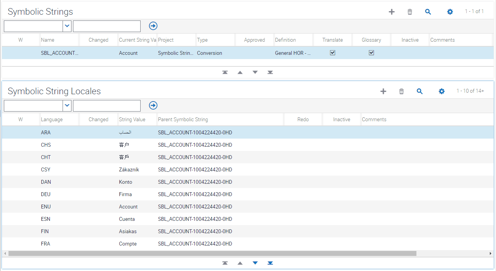The image size is (496, 271).
Task: Sort by Language column header
Action: [x=52, y=119]
